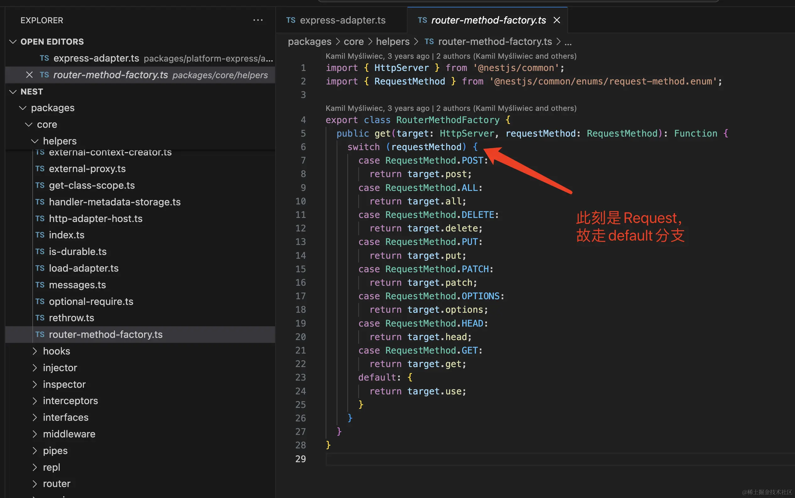The width and height of the screenshot is (795, 498).
Task: Click '@nestjs/common' import string
Action: [516, 68]
